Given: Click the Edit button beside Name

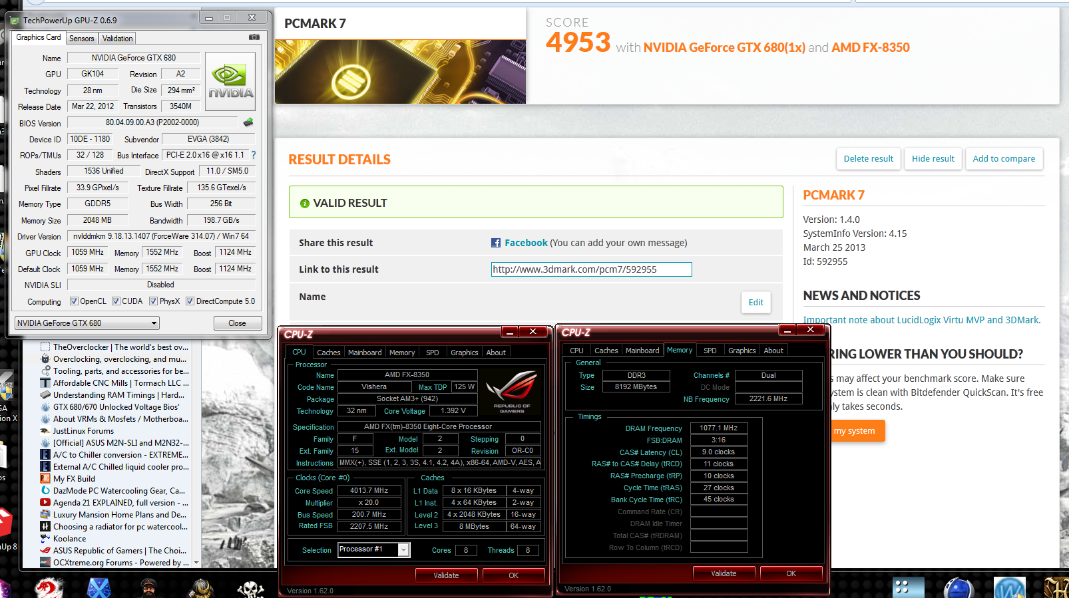Looking at the screenshot, I should pos(756,303).
